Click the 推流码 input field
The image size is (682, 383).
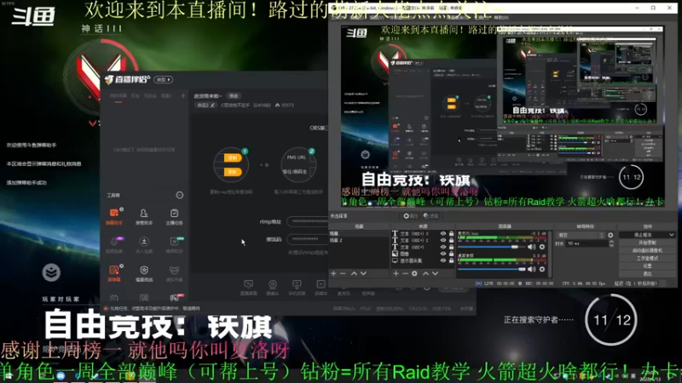coord(307,239)
